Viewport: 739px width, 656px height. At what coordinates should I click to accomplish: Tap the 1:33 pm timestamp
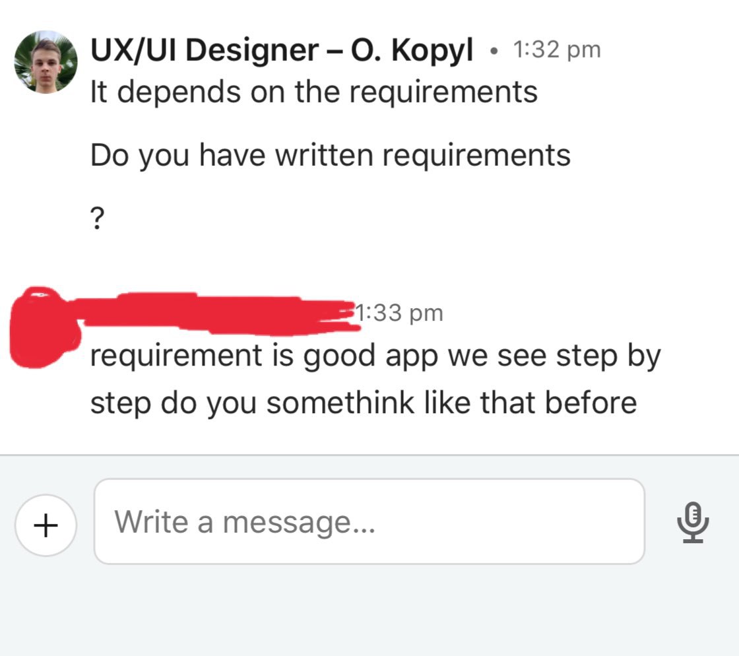[400, 313]
